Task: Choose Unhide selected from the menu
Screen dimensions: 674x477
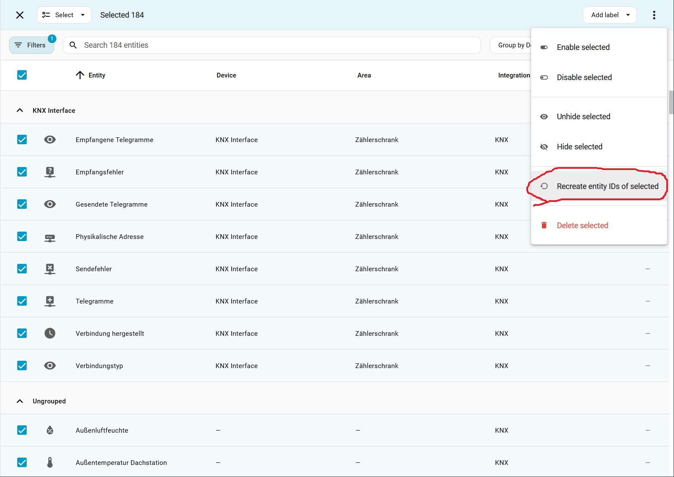Action: 599,117
